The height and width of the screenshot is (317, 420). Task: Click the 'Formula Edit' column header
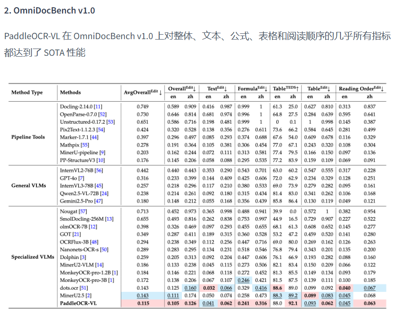tap(252, 89)
